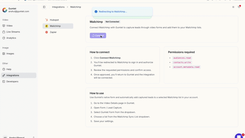Click the Mailchimp breadcrumb
Image resolution: width=245 pixels, height=138 pixels.
pyautogui.click(x=76, y=7)
